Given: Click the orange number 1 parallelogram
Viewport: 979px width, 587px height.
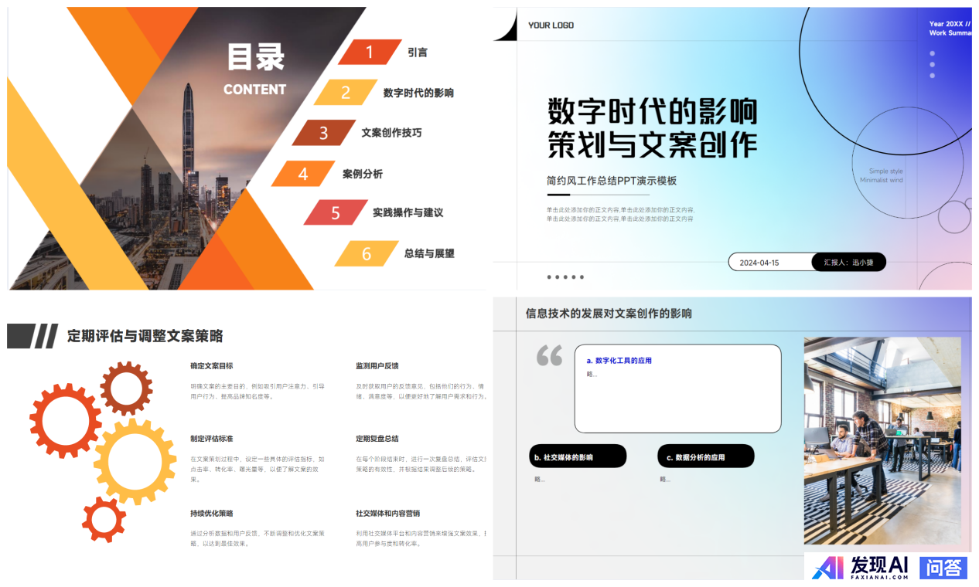Looking at the screenshot, I should coord(370,52).
